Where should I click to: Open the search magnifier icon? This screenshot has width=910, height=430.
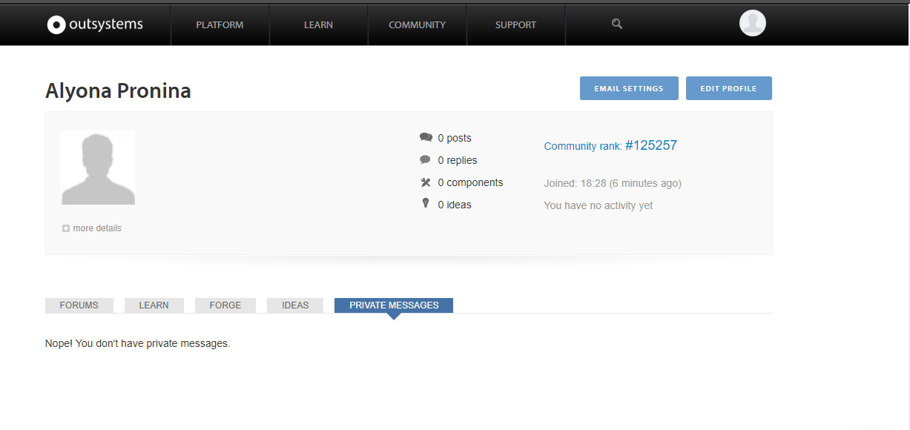[616, 24]
